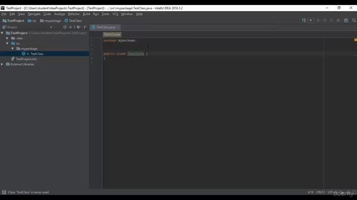Click the 'public' keyword in editor
357x200 pixels.
tap(109, 54)
